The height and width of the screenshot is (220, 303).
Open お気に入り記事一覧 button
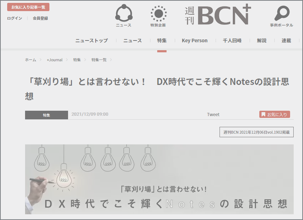coord(28,7)
